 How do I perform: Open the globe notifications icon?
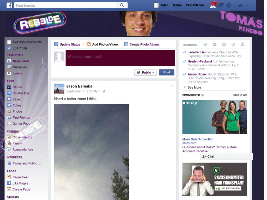pyautogui.click(x=228, y=5)
